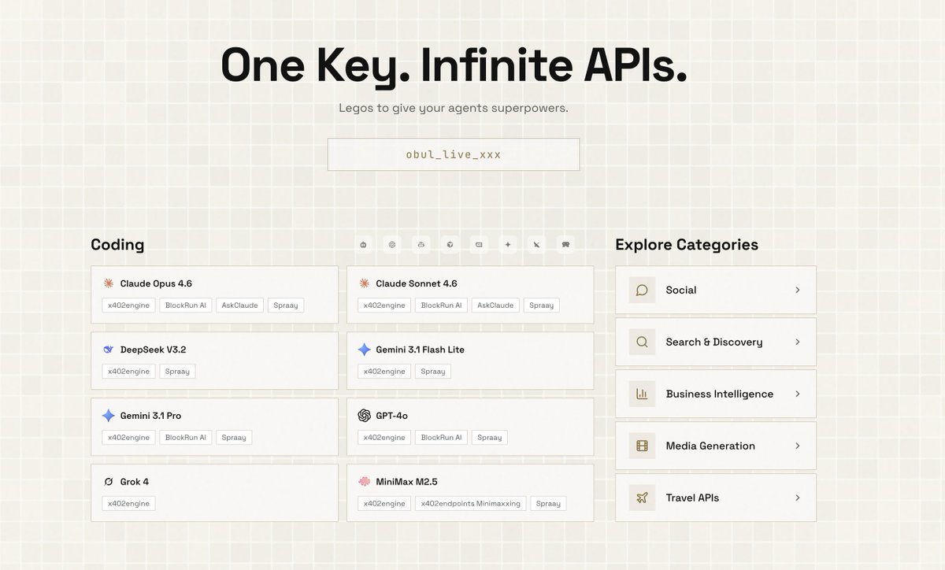Click the Media Generation film icon
Viewport: 945px width, 570px height.
pyautogui.click(x=642, y=446)
